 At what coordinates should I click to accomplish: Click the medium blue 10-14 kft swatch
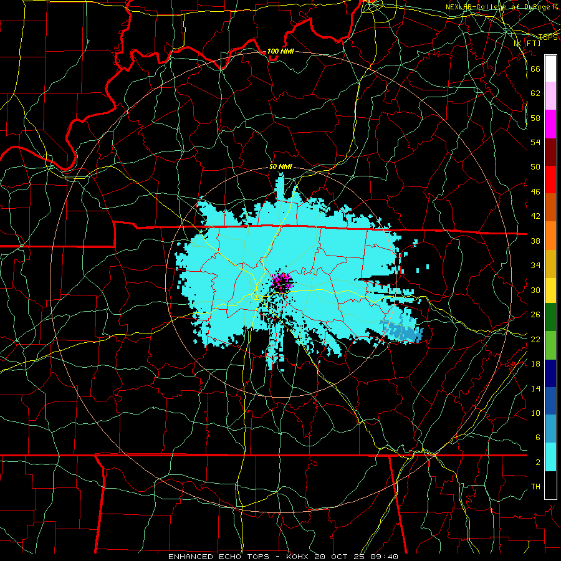click(x=550, y=401)
